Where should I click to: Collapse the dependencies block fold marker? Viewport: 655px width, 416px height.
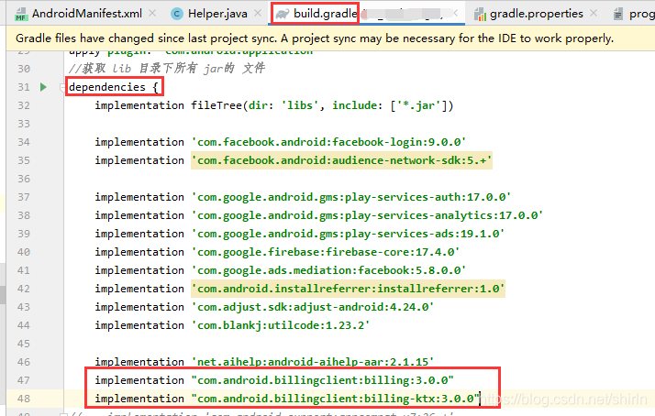click(x=61, y=87)
